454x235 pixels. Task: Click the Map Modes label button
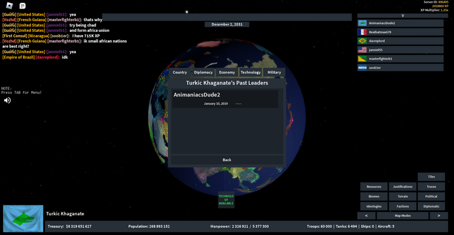402,216
